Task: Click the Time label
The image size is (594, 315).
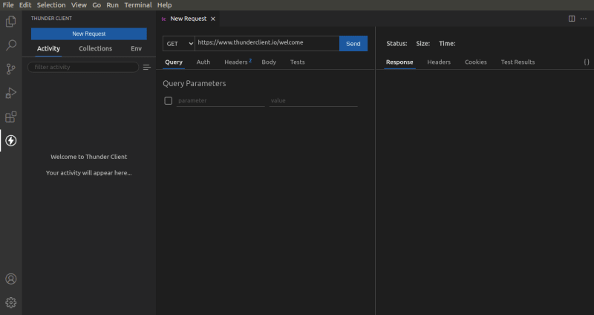Action: (447, 44)
